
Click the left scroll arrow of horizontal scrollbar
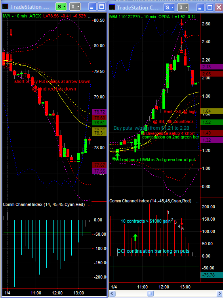[112, 294]
